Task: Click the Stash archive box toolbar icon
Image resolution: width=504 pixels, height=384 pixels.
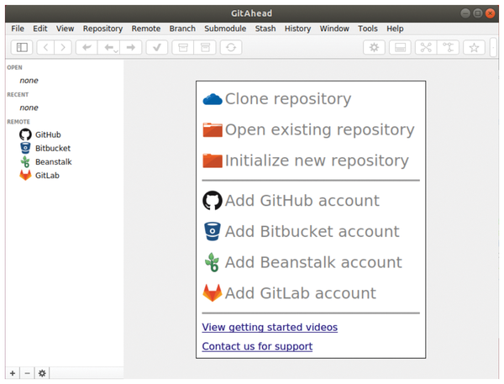Action: point(183,48)
